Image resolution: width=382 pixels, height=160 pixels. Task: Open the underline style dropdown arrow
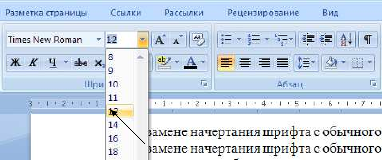pos(66,62)
